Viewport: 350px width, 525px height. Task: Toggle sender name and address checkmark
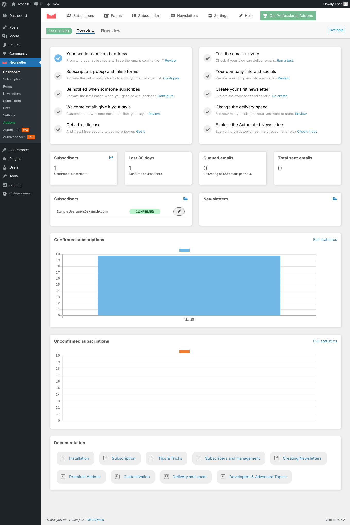[x=58, y=58]
